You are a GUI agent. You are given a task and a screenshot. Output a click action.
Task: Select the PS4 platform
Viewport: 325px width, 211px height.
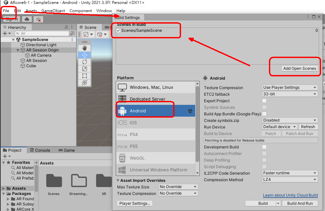click(156, 134)
